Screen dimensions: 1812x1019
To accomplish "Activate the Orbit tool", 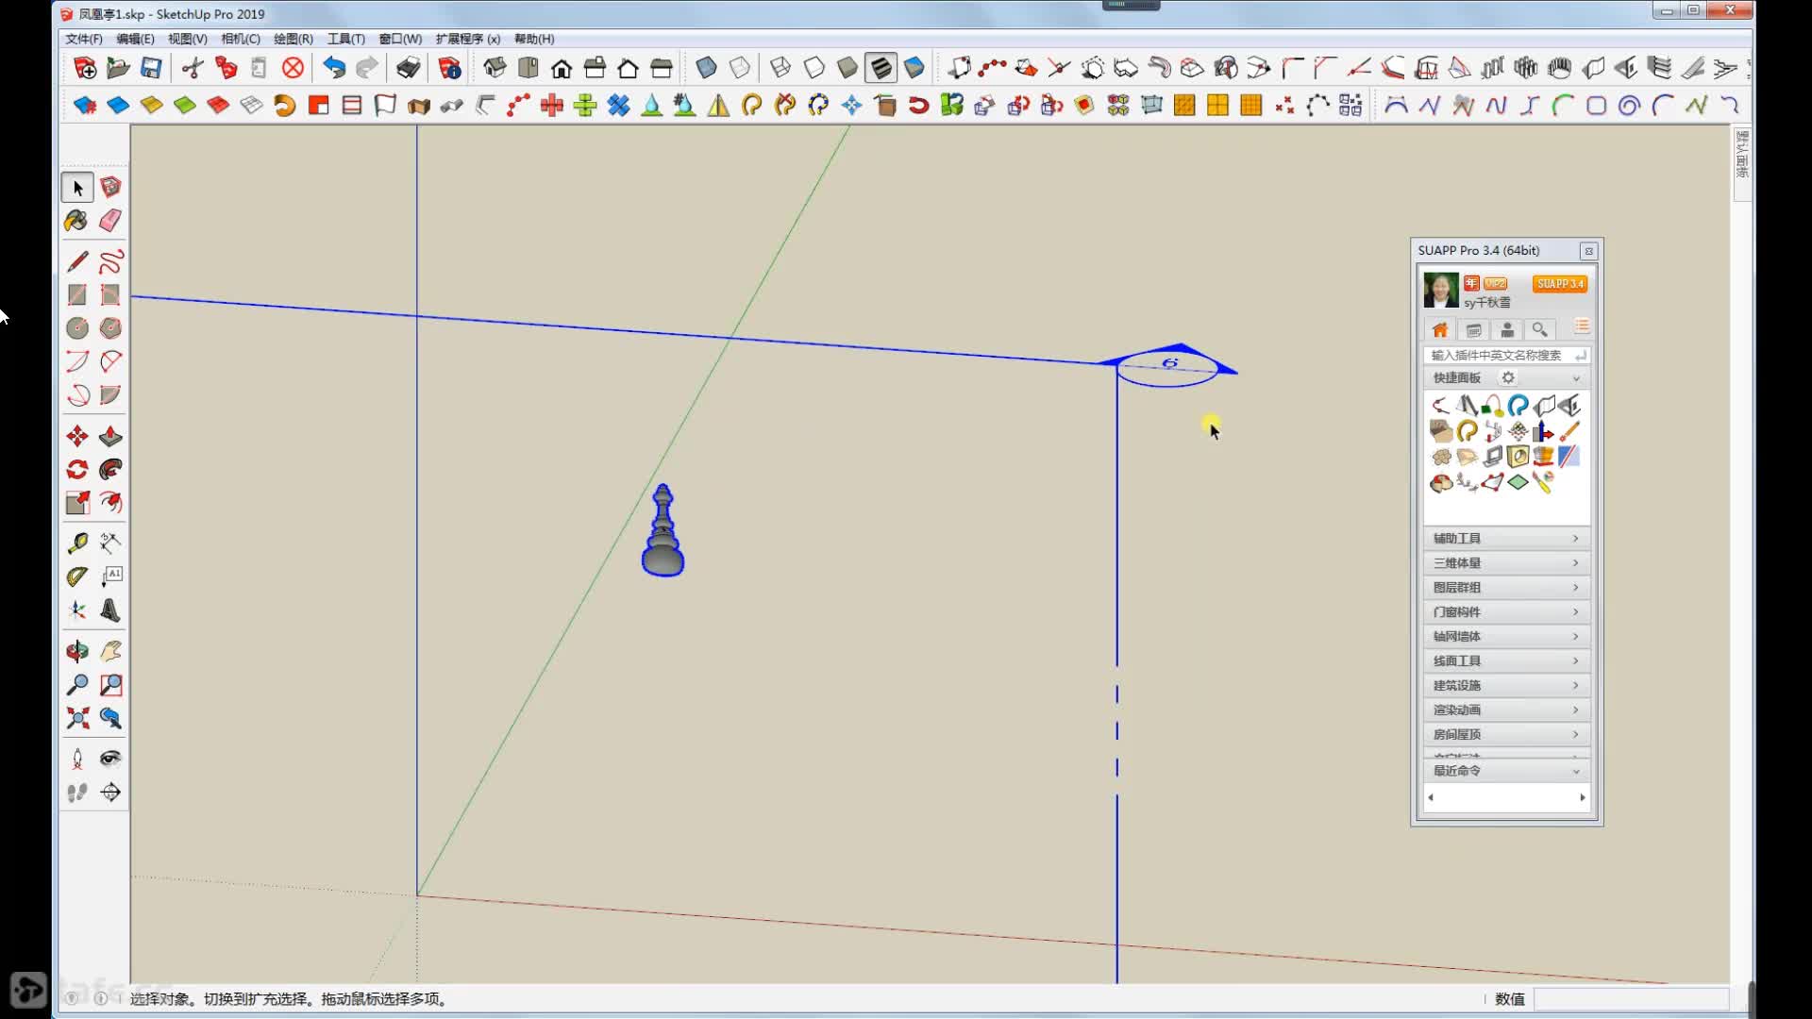I will click(x=77, y=651).
